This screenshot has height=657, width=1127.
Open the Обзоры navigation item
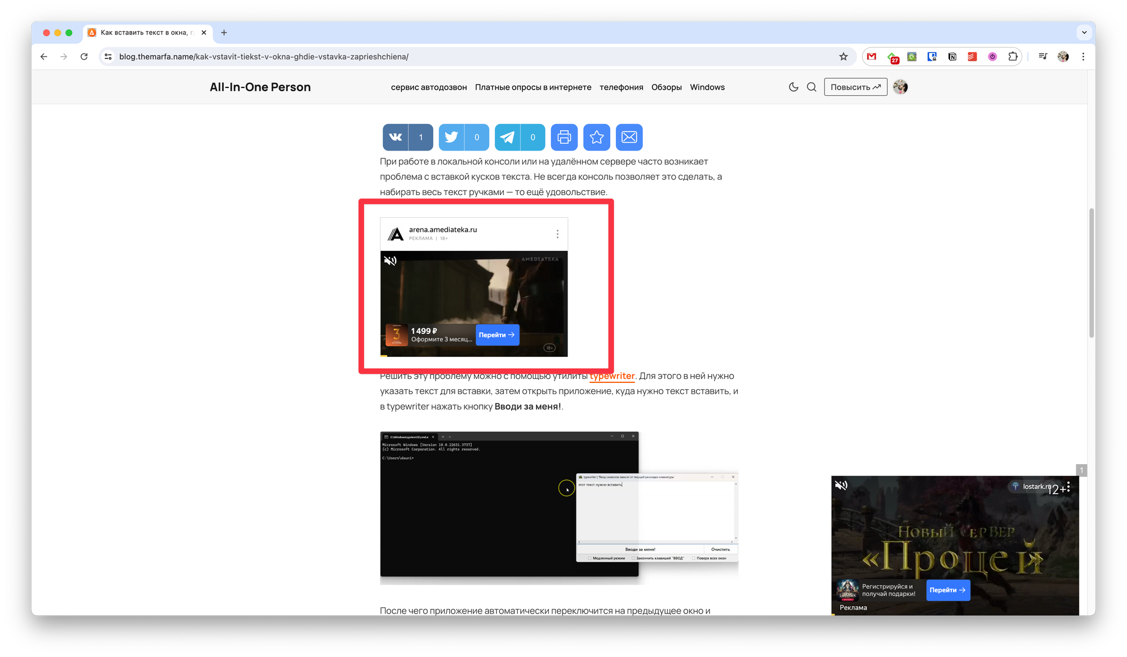tap(666, 87)
